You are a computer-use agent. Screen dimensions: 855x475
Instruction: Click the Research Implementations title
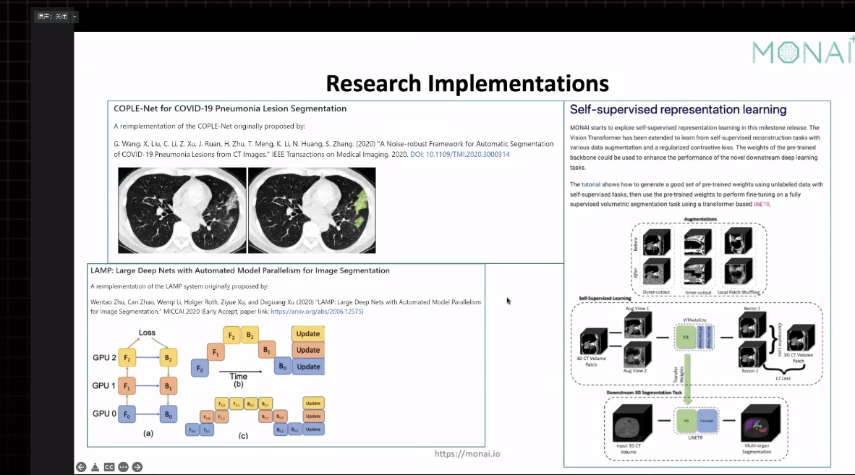click(x=467, y=83)
